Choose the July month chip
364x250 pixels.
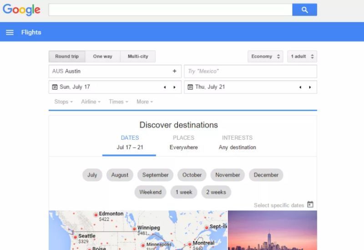point(92,175)
